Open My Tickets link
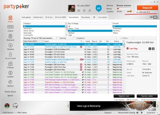 click(132, 100)
